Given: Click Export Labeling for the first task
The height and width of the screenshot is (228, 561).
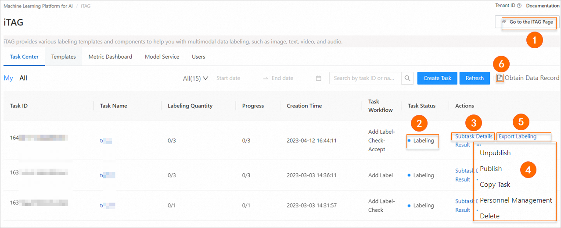Looking at the screenshot, I should 518,136.
